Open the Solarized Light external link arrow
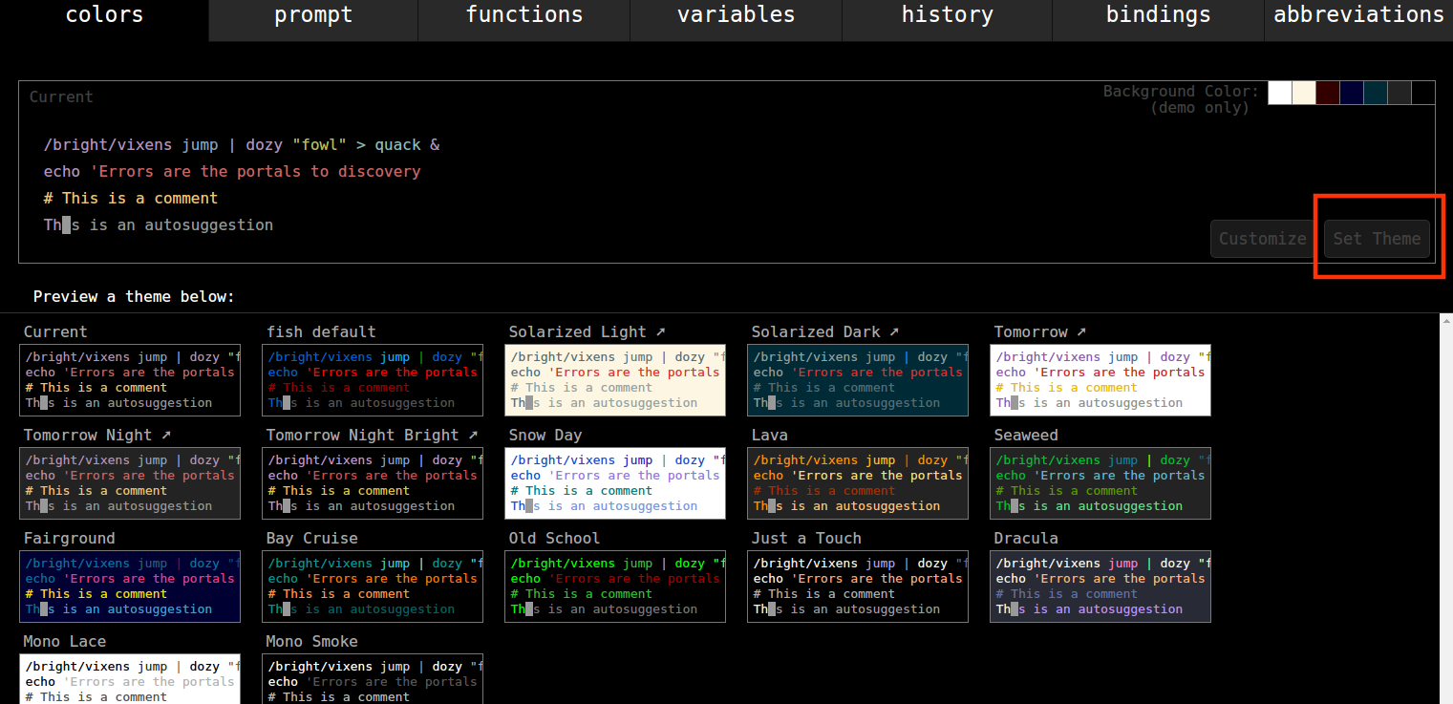The width and height of the screenshot is (1453, 704). [660, 331]
